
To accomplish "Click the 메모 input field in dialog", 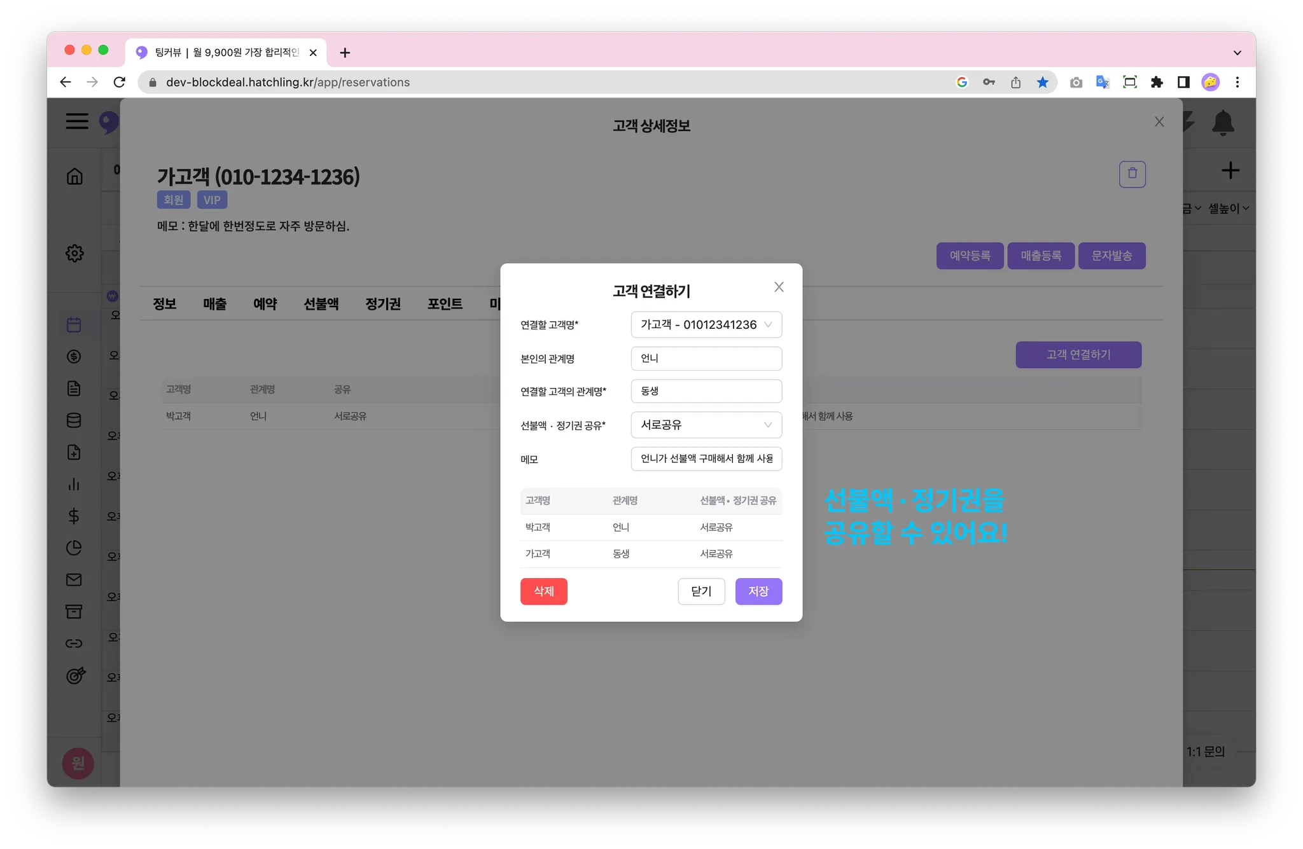I will (706, 459).
